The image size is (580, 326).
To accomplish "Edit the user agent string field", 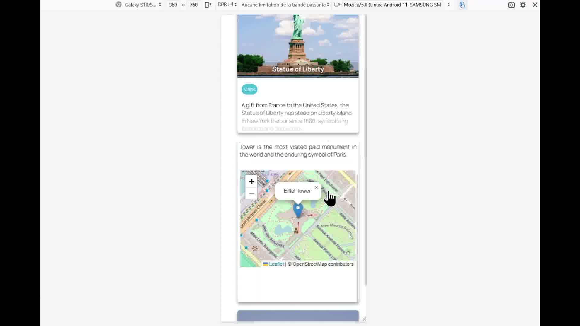I will (393, 5).
